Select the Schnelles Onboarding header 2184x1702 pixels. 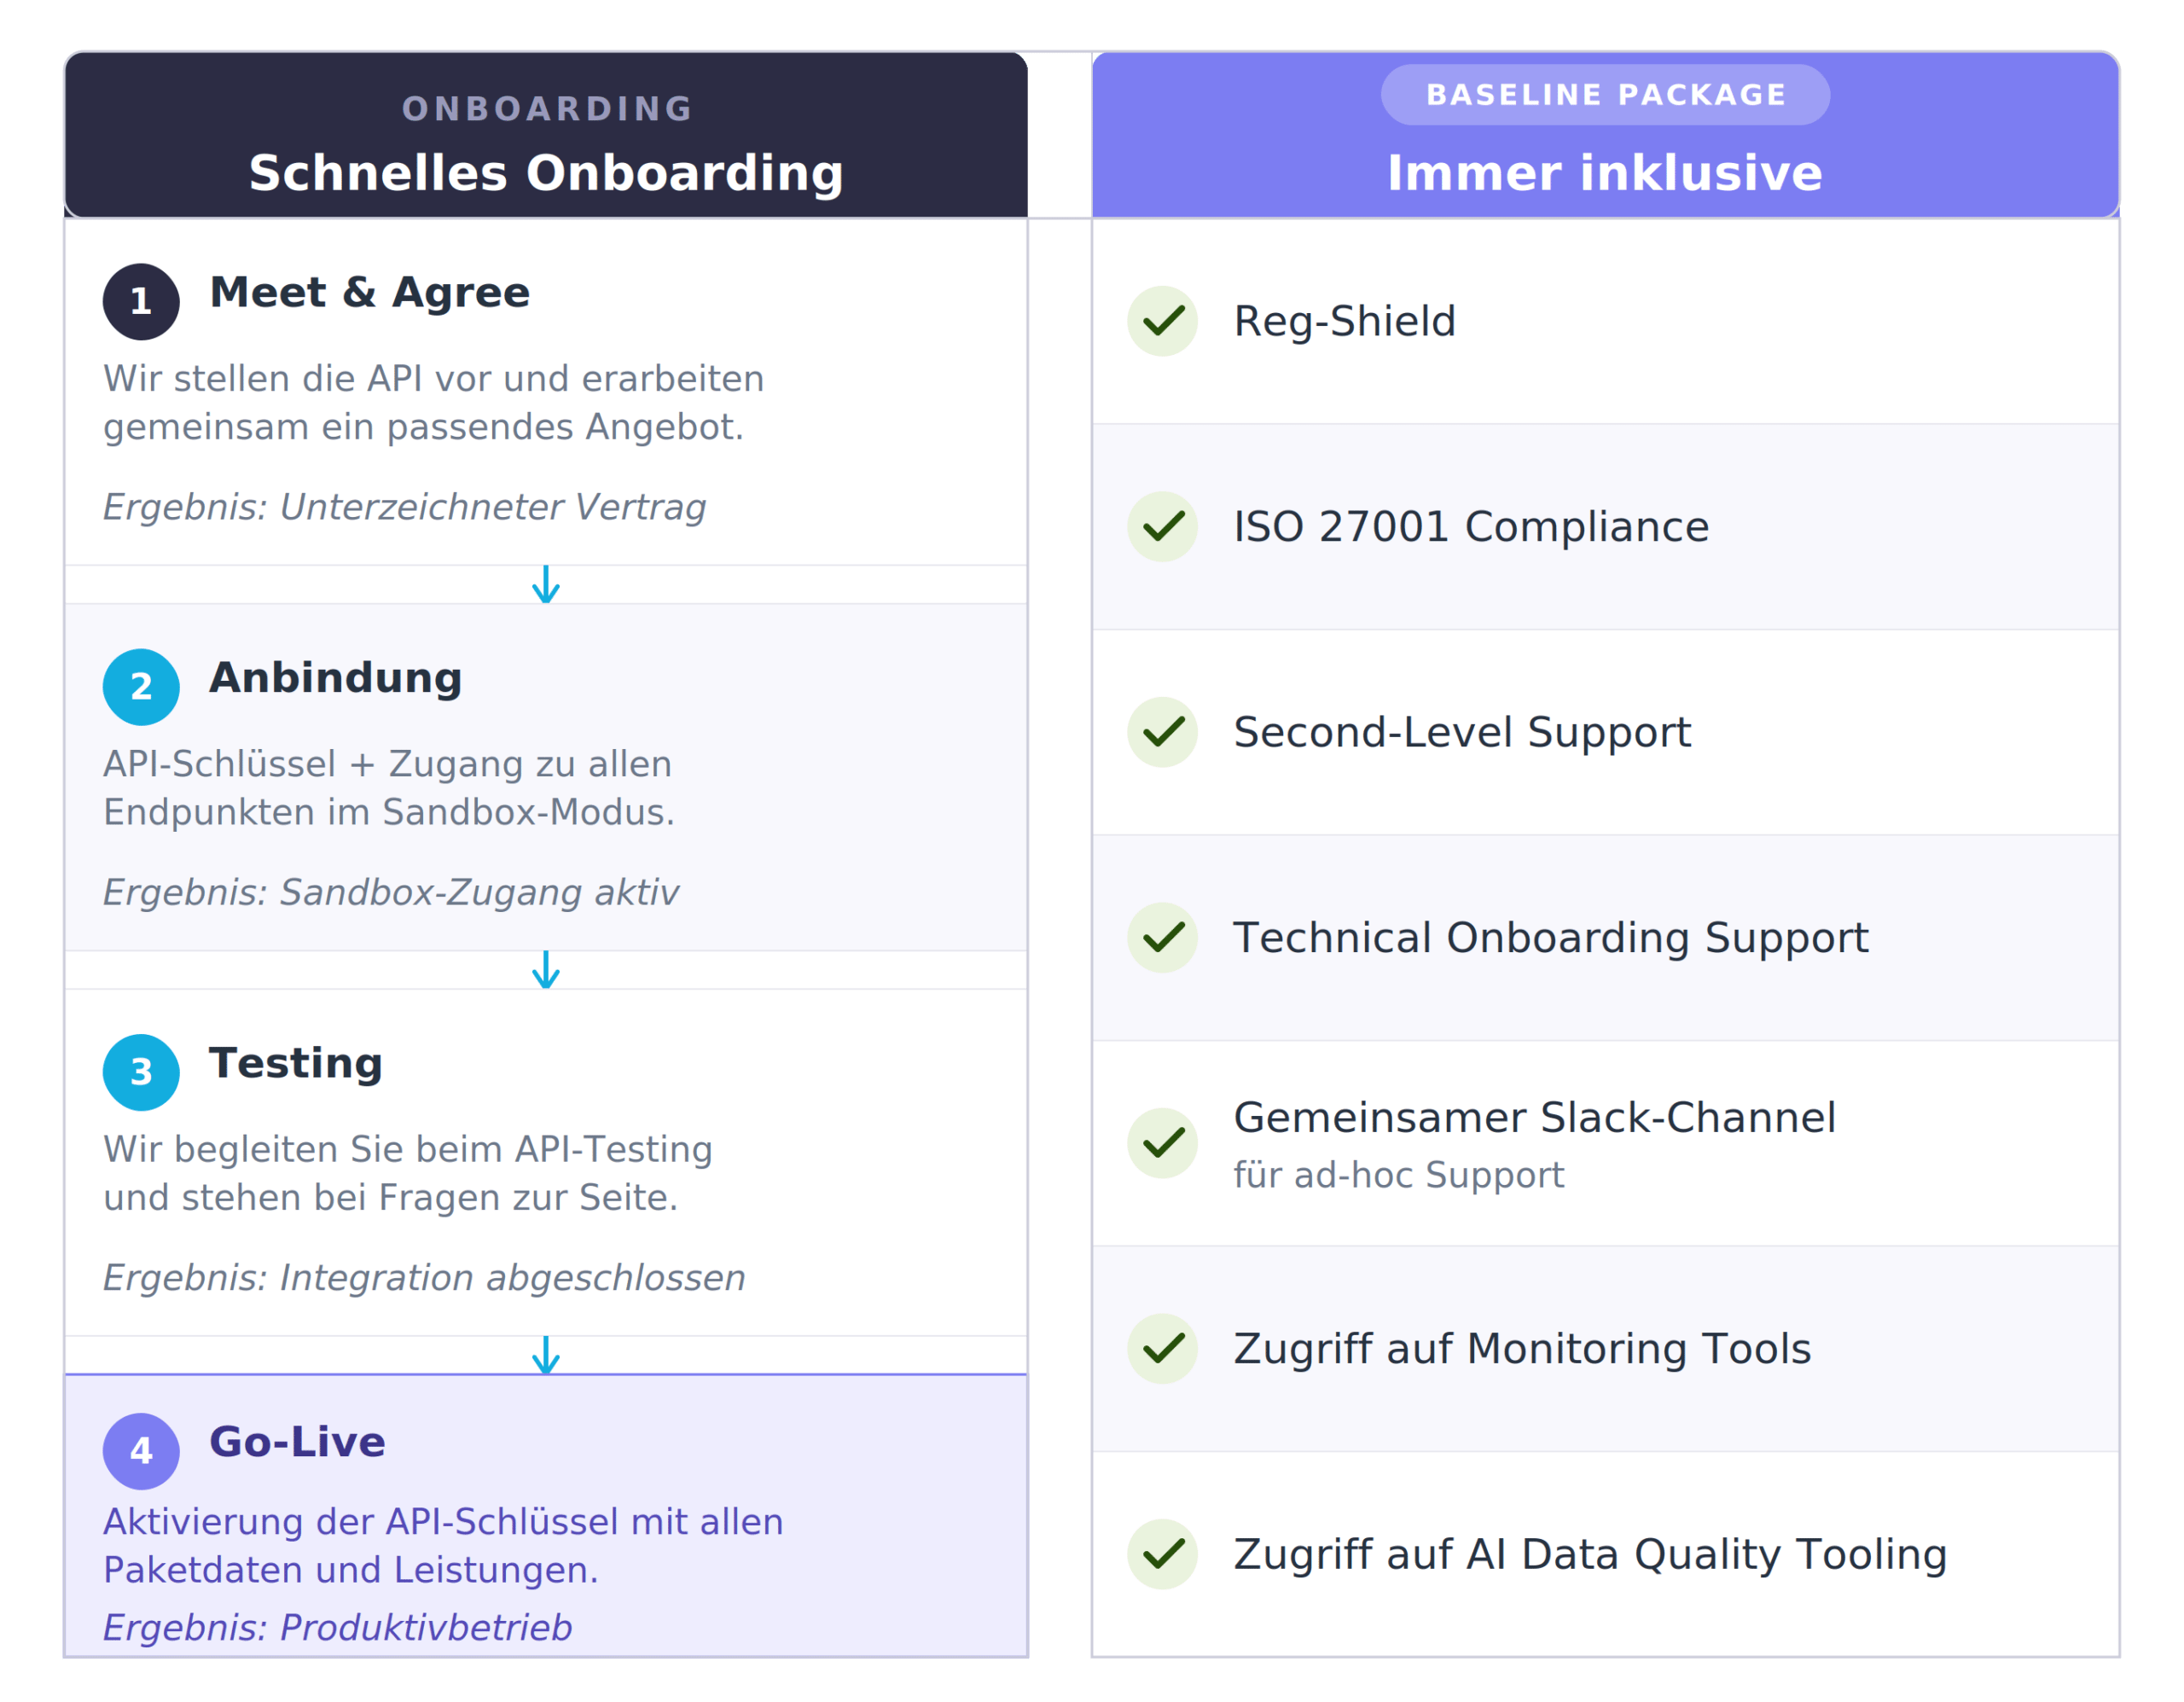click(x=546, y=173)
